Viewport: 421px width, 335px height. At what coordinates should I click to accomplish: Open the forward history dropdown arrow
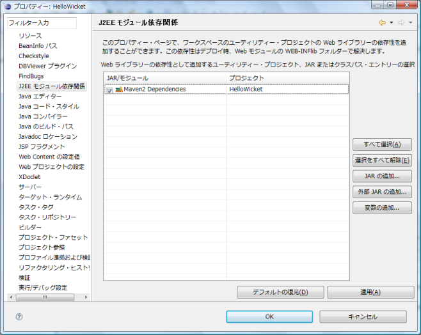[x=409, y=22]
